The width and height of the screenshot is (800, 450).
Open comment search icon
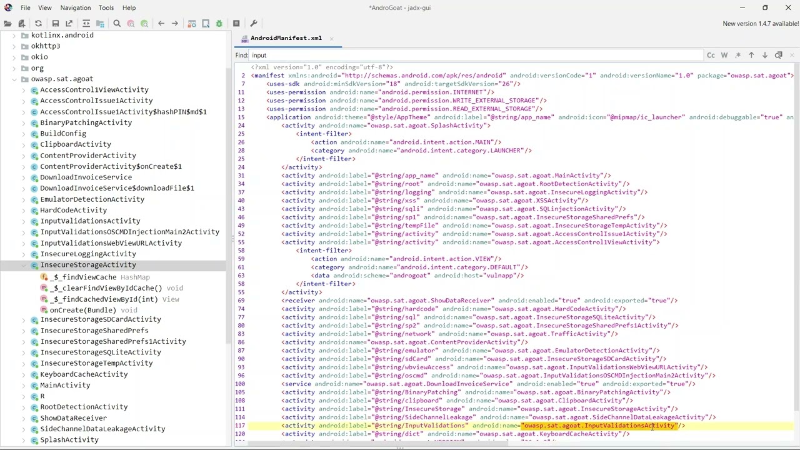[x=144, y=24]
